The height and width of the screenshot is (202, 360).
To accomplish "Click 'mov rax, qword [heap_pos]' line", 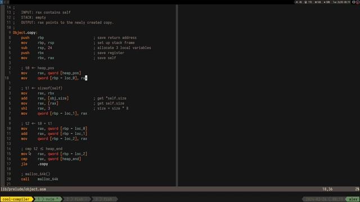I will click(x=51, y=73).
